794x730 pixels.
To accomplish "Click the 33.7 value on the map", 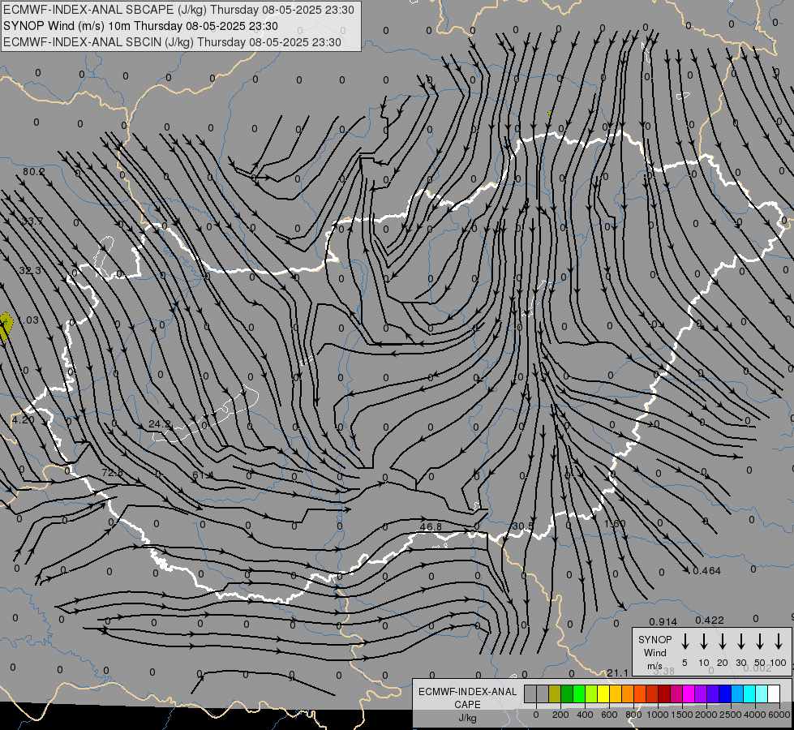I will tap(32, 221).
